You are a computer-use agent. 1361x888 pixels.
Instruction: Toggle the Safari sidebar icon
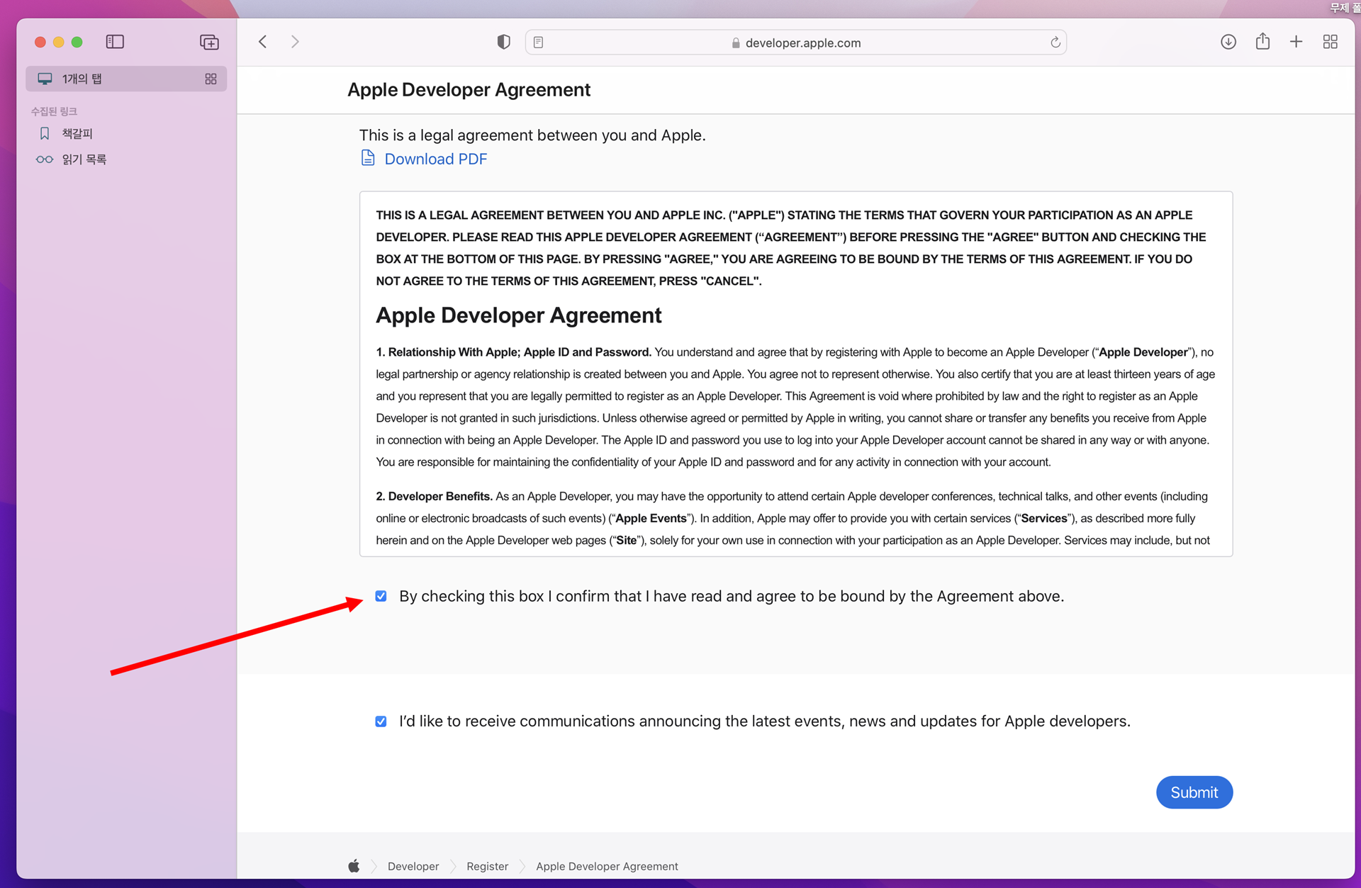[x=115, y=42]
